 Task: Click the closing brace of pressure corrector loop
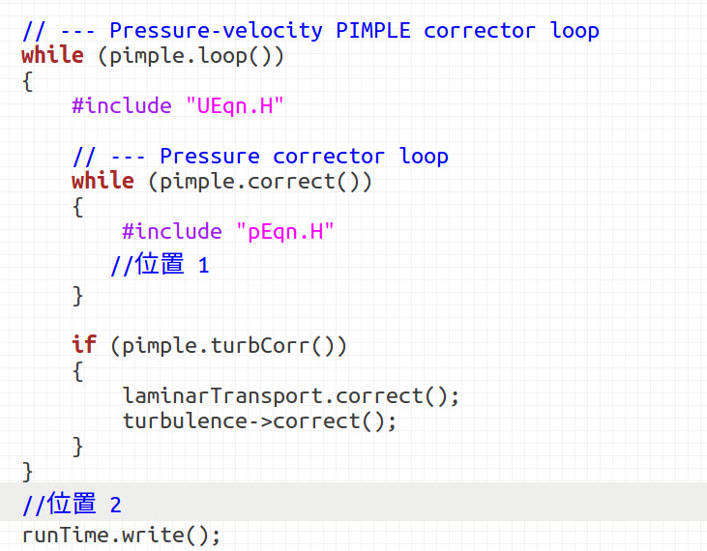pyautogui.click(x=77, y=296)
